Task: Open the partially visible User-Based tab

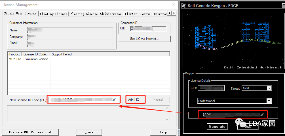Action: point(160,14)
